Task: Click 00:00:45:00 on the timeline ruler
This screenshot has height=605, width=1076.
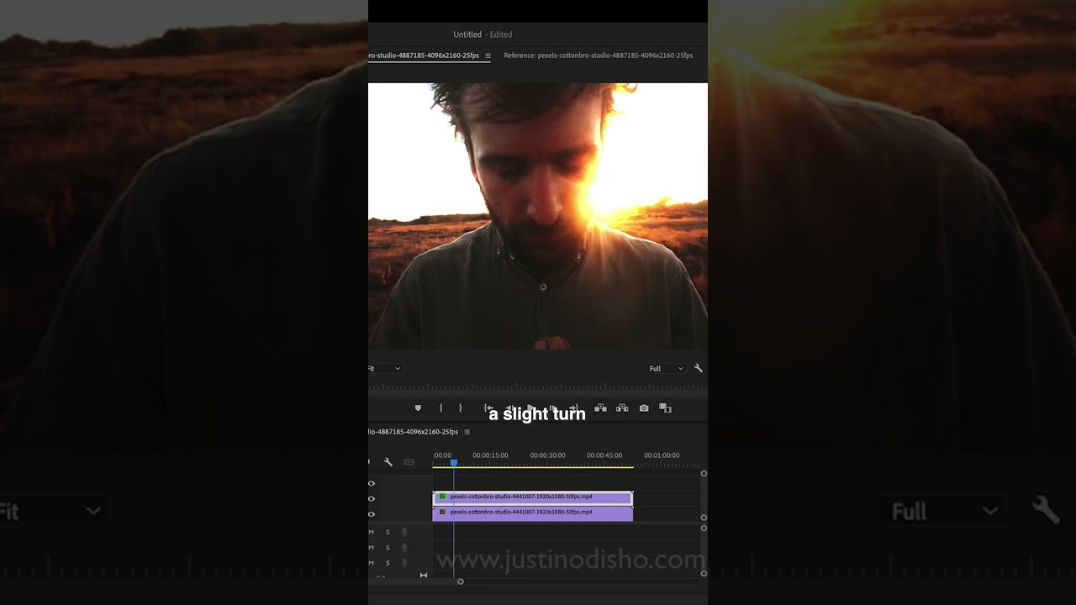Action: pos(604,455)
